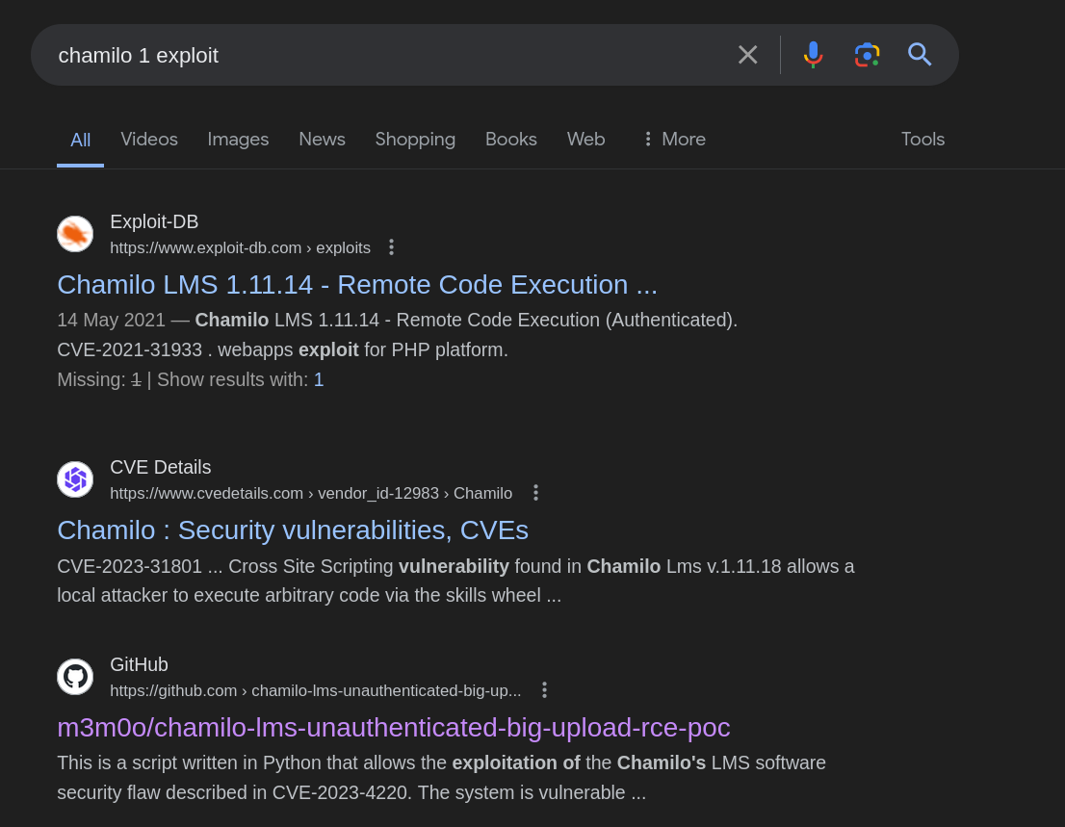Screen dimensions: 1065x827
Task: Open the search Tools options
Action: [922, 140]
